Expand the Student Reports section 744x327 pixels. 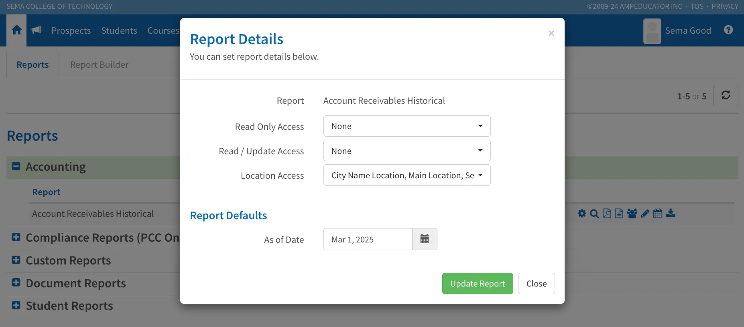(x=16, y=305)
